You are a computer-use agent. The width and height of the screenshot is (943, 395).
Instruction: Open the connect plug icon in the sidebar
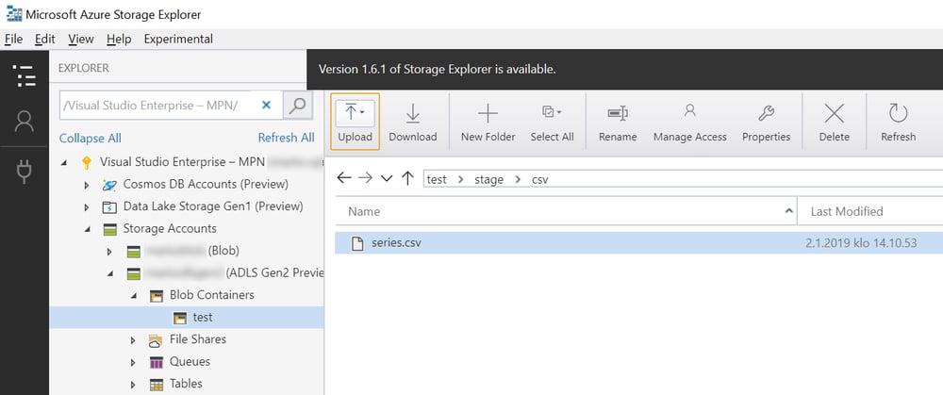coord(25,171)
